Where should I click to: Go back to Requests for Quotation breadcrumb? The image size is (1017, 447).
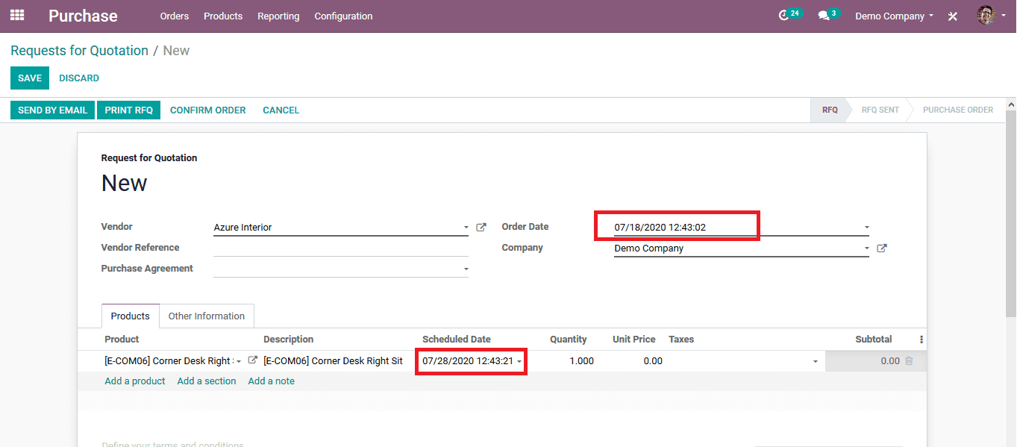pyautogui.click(x=79, y=51)
